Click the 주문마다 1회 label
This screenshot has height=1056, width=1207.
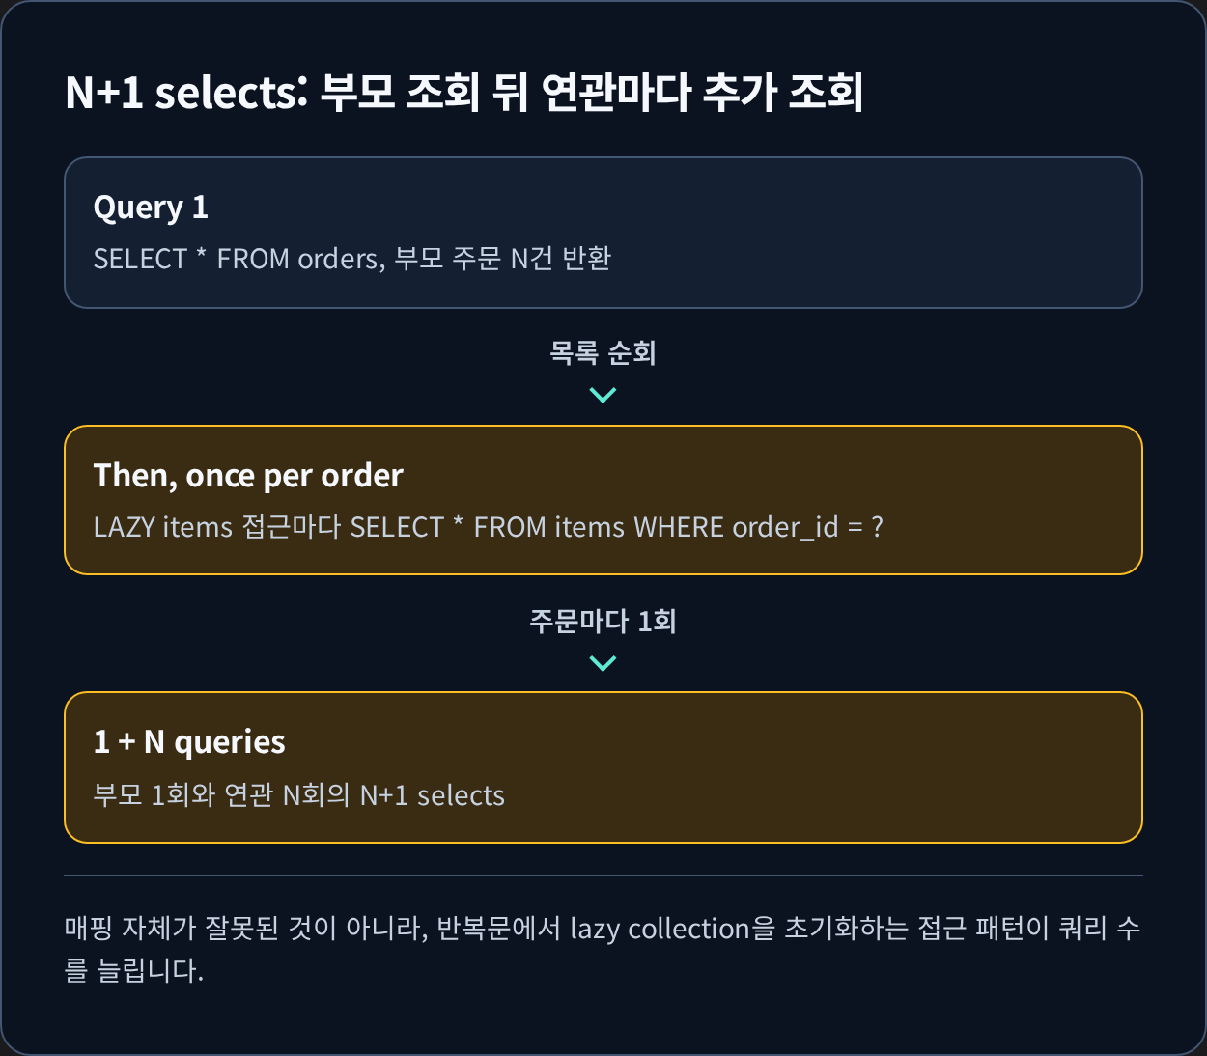(603, 621)
